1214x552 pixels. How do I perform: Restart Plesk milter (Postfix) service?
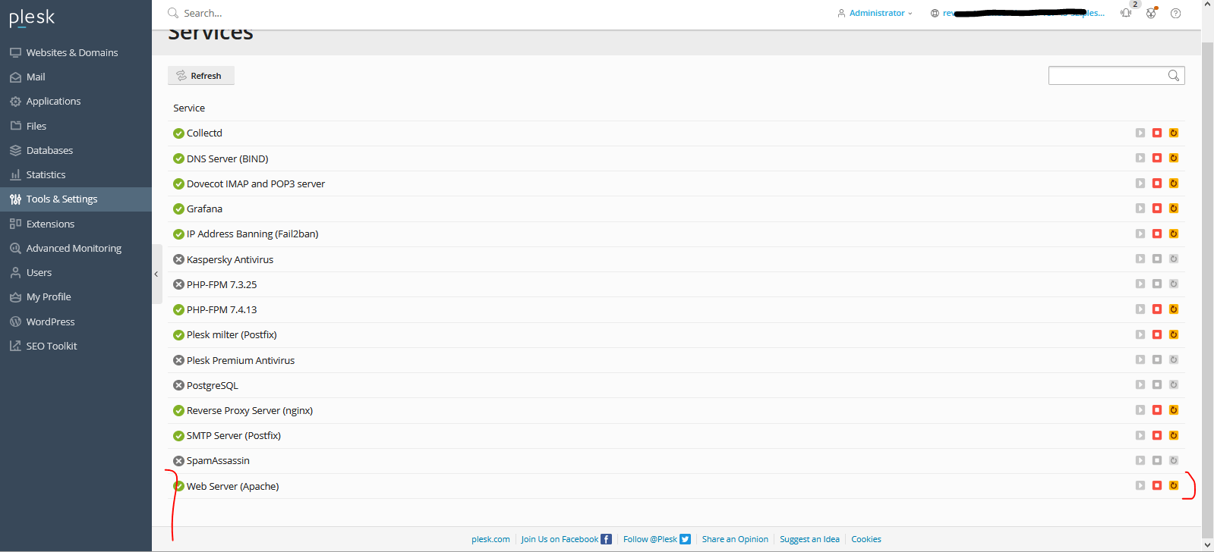point(1174,334)
